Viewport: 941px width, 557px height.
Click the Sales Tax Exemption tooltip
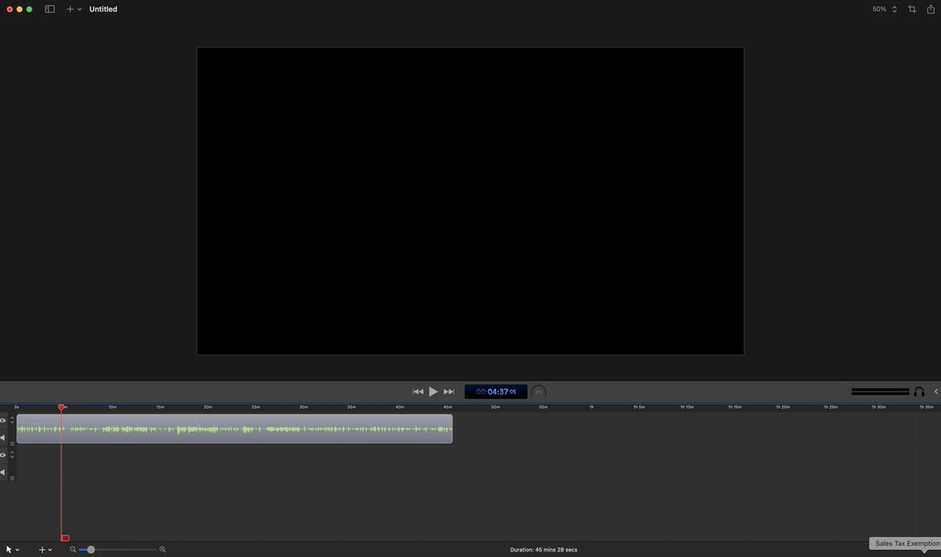(x=906, y=544)
